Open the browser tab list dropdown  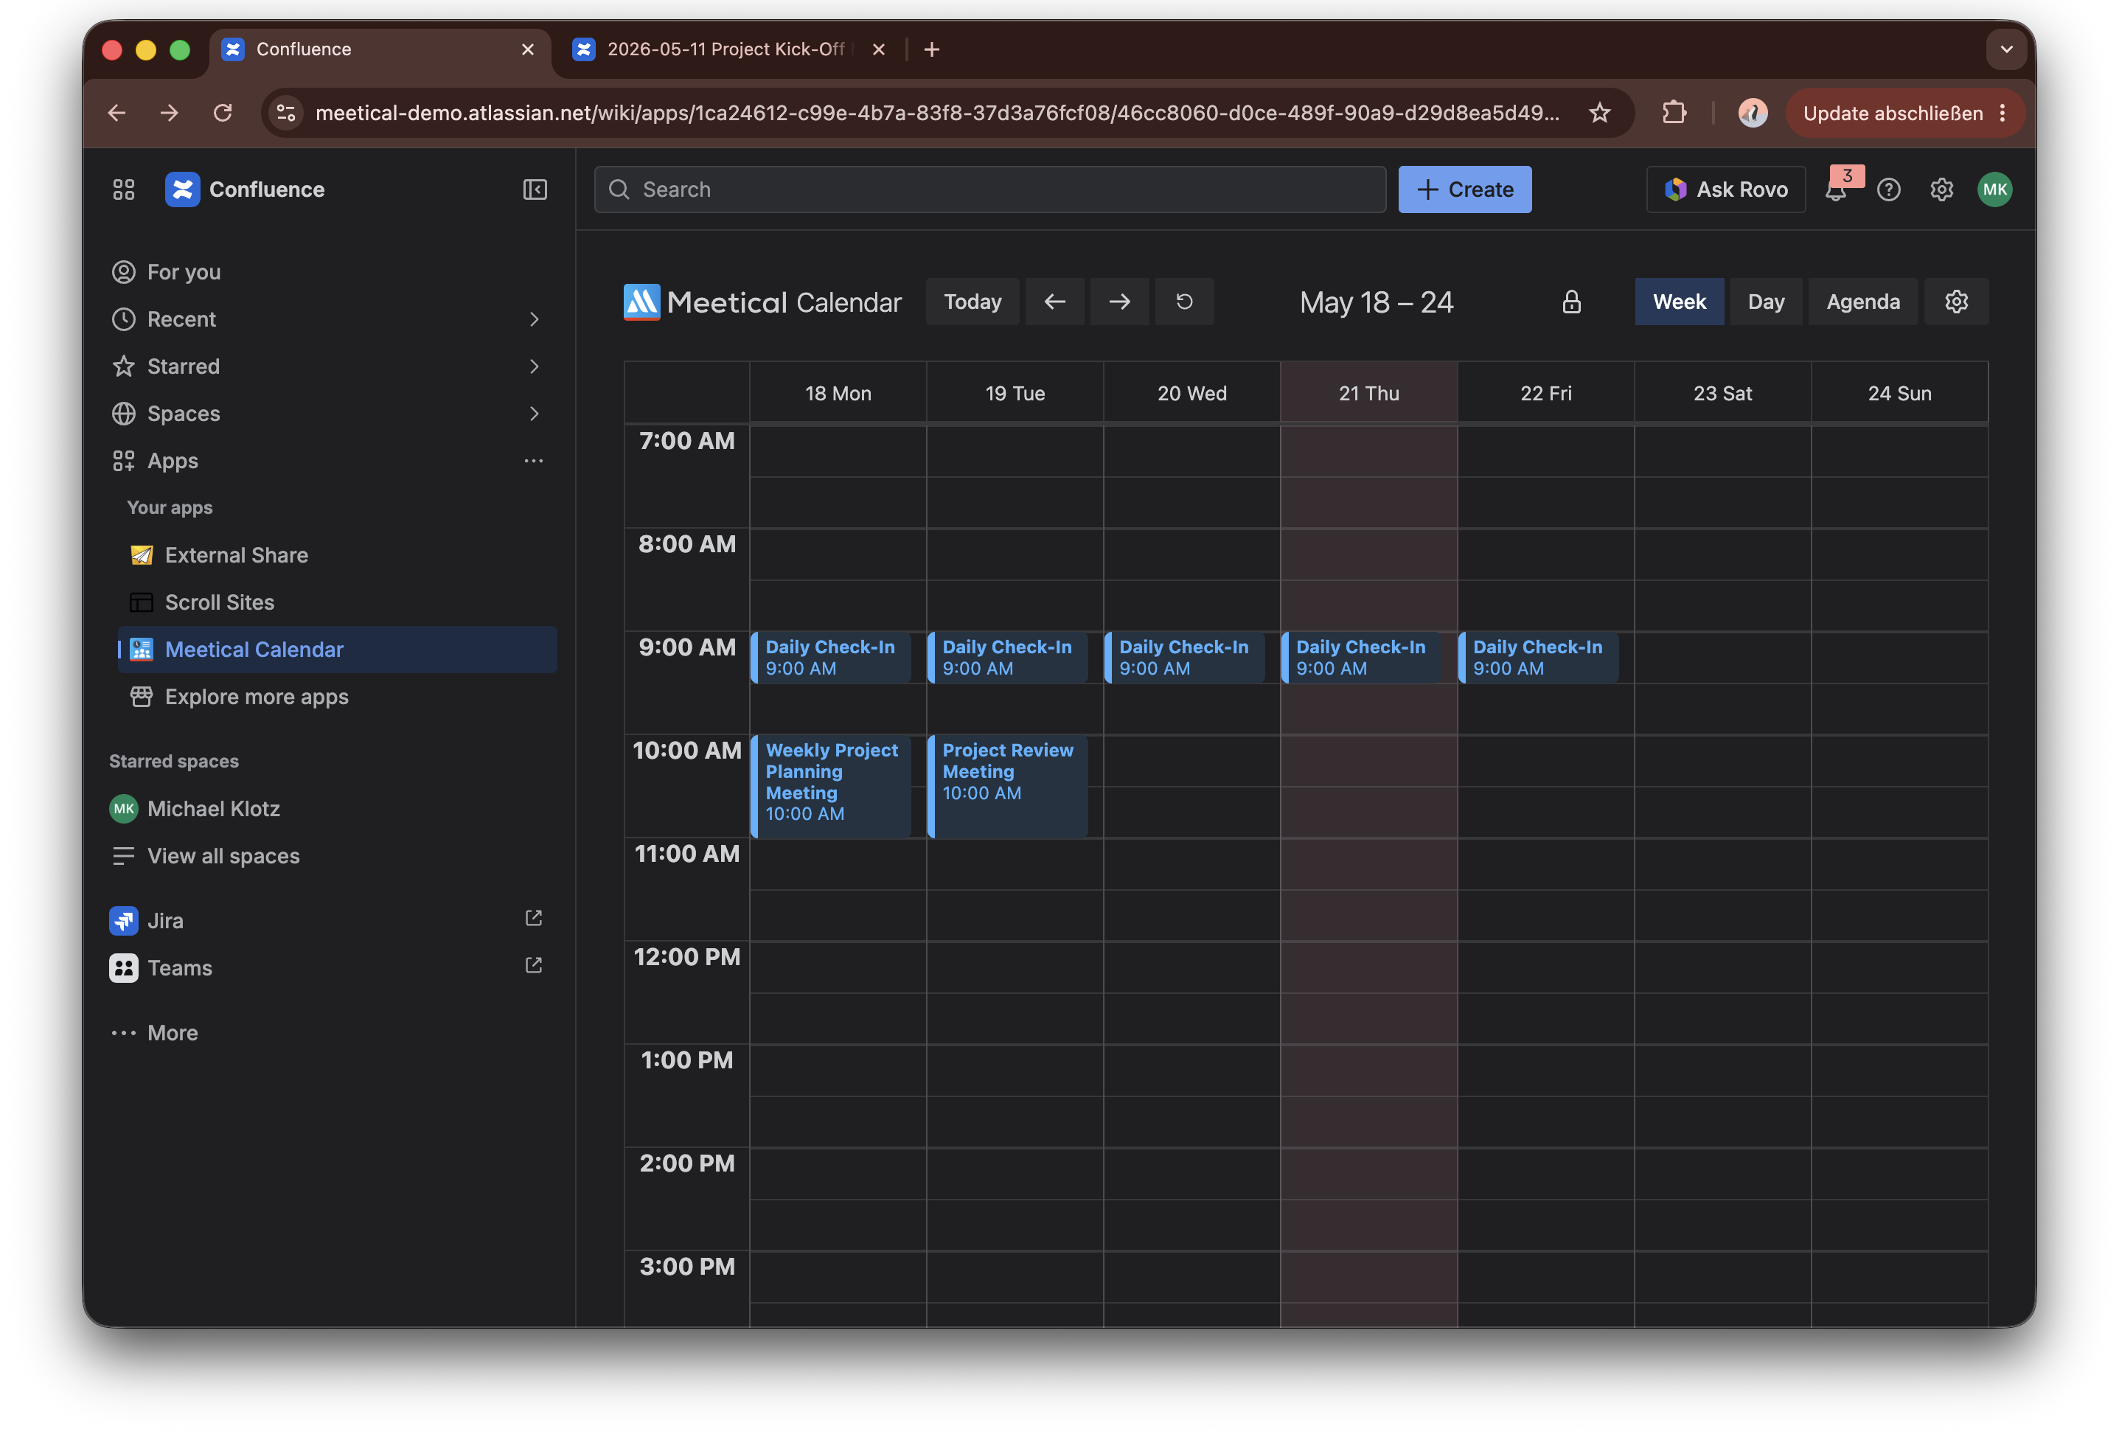click(x=2006, y=49)
